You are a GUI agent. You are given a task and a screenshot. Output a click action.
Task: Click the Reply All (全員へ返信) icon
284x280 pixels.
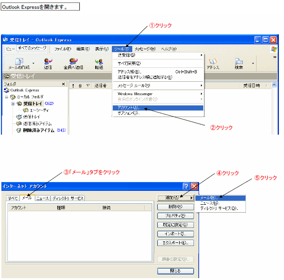(x=73, y=64)
